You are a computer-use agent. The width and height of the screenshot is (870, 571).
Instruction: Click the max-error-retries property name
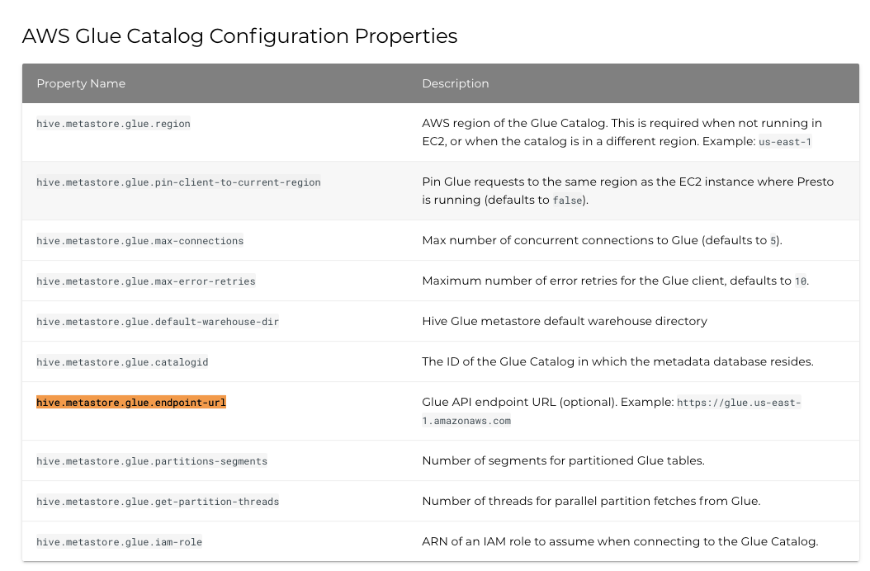[145, 281]
